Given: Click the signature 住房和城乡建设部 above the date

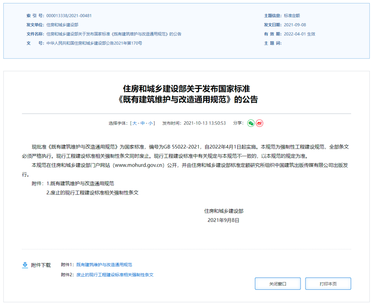Looking at the screenshot, I should (x=224, y=211).
